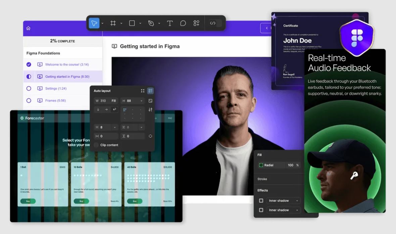Open the Comment tool

(x=183, y=23)
